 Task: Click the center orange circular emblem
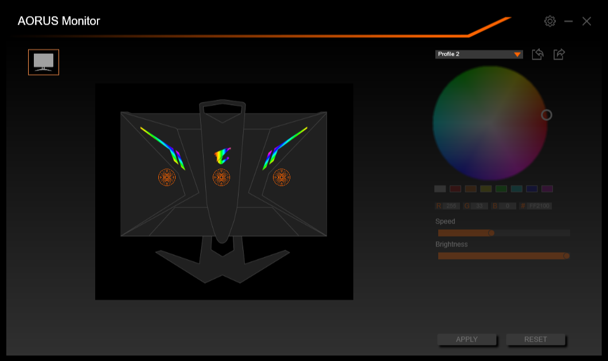coord(221,178)
